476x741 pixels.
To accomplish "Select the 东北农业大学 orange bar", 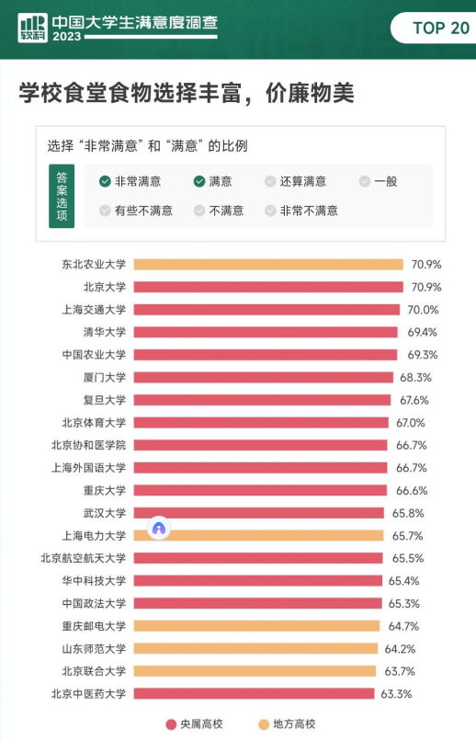I will [268, 265].
